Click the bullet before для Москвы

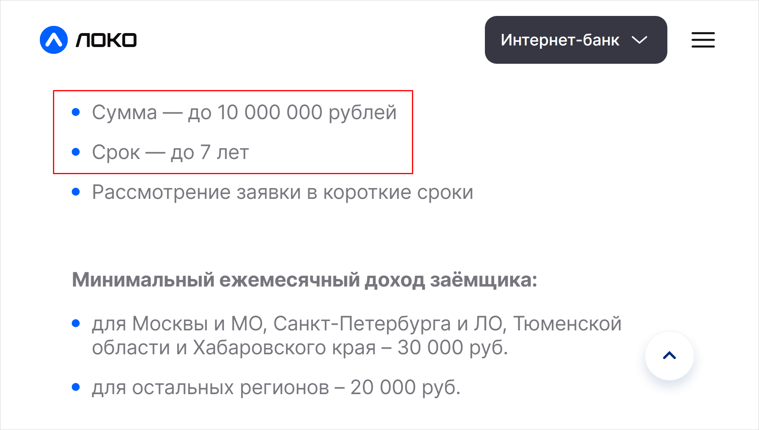[76, 323]
